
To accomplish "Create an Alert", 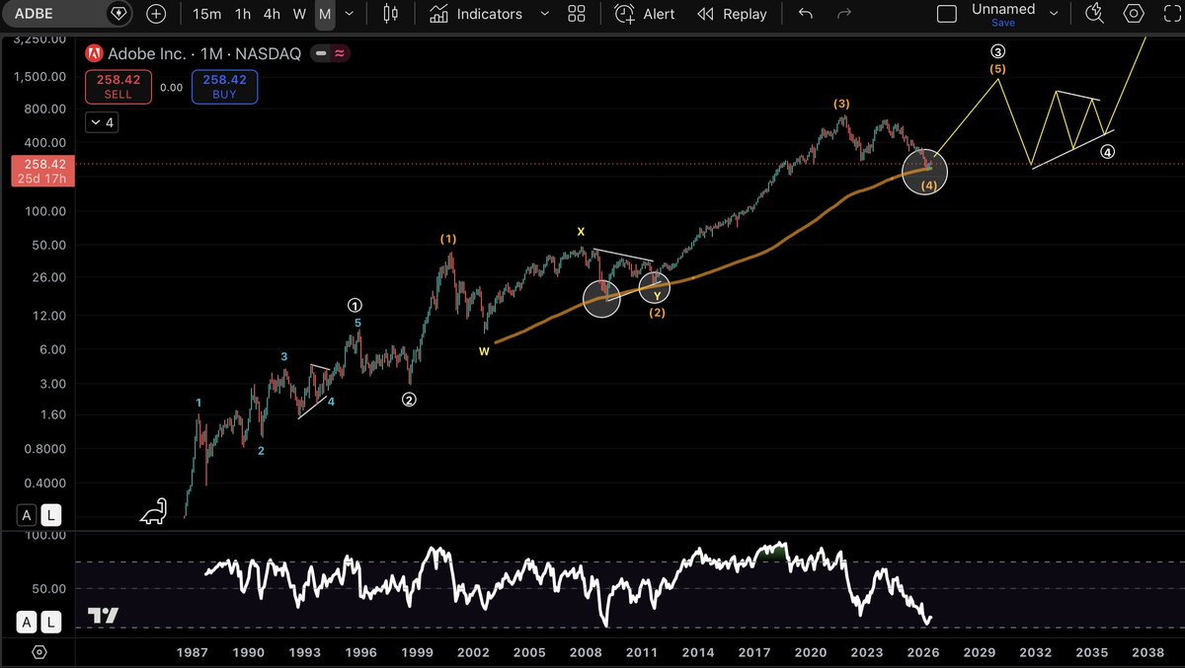I will (x=645, y=14).
